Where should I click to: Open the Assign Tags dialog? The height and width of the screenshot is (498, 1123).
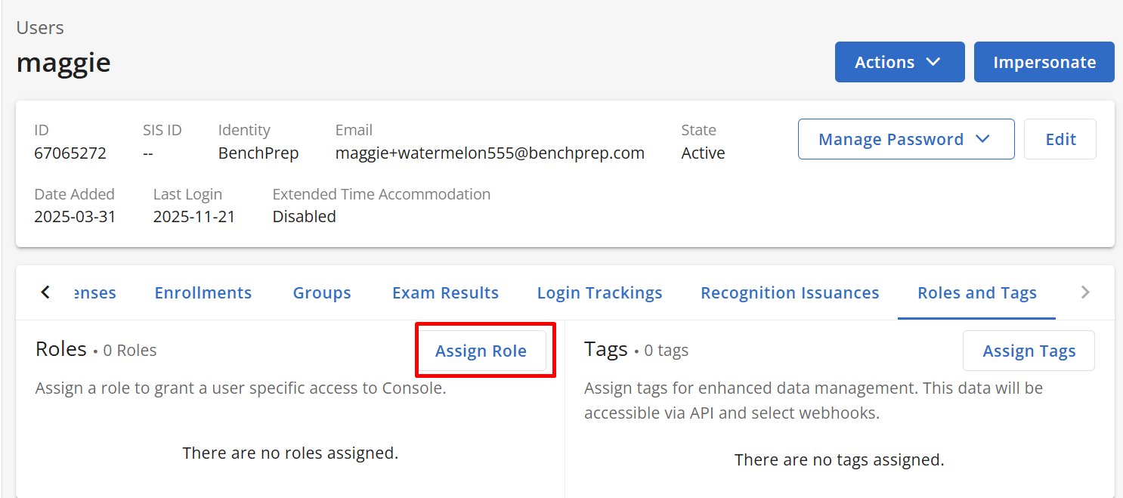[1029, 351]
